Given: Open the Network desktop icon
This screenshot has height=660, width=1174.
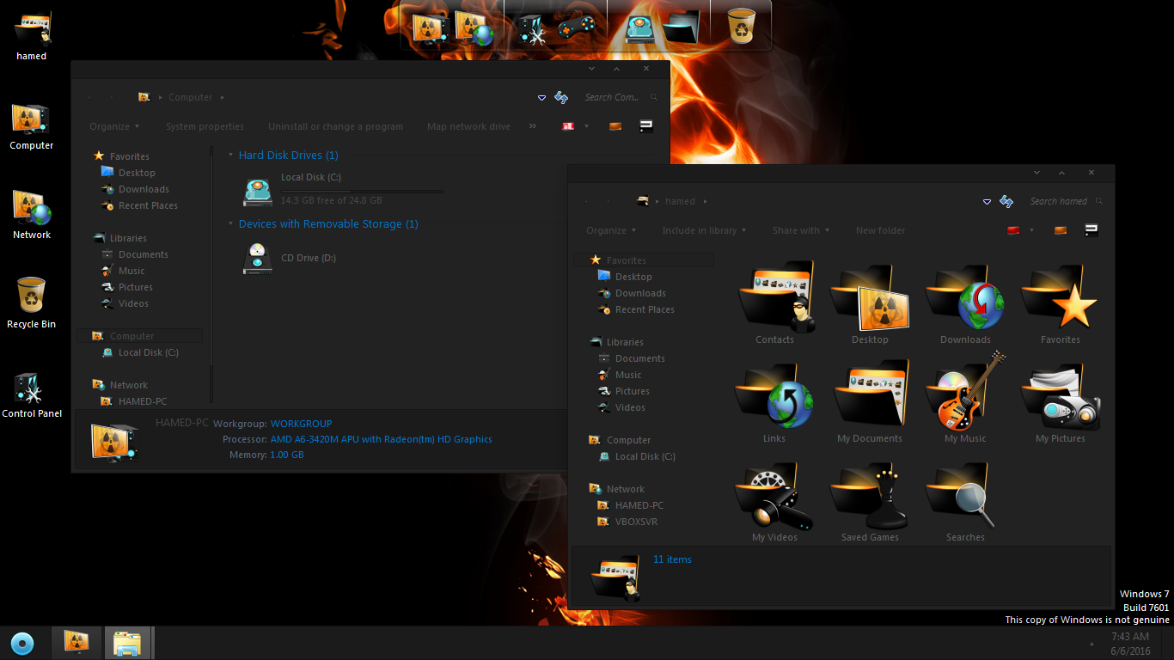Looking at the screenshot, I should (32, 215).
